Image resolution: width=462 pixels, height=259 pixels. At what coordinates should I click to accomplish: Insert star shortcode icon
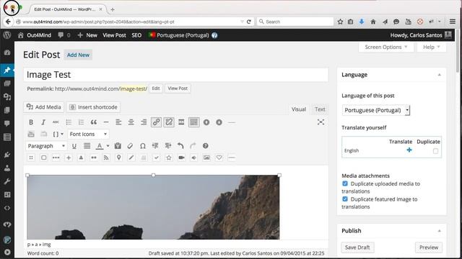click(x=169, y=158)
